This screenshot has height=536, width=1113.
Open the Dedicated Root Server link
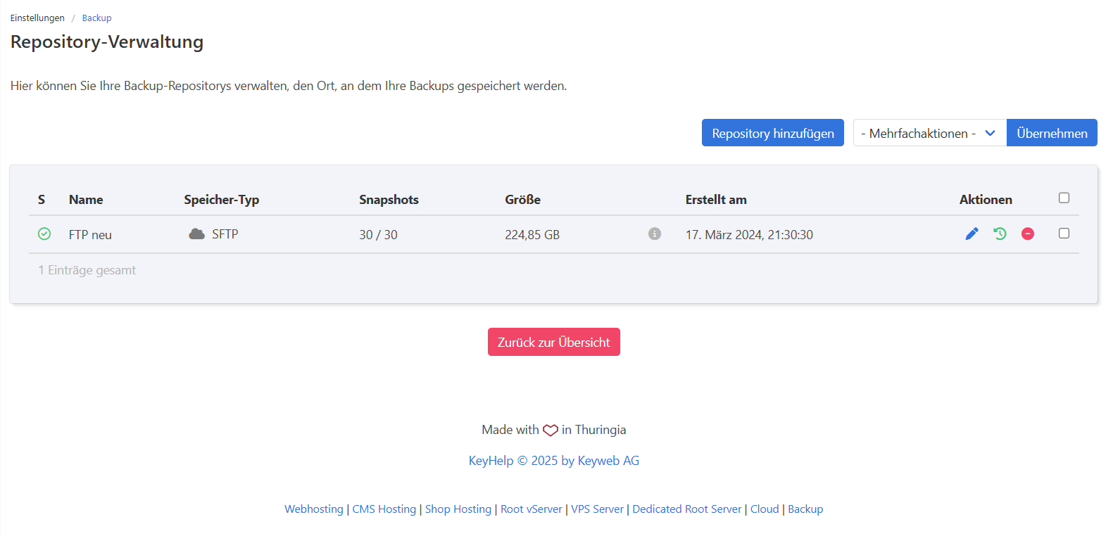[686, 509]
